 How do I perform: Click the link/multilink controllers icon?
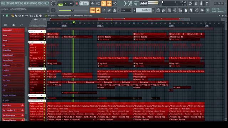109,10
